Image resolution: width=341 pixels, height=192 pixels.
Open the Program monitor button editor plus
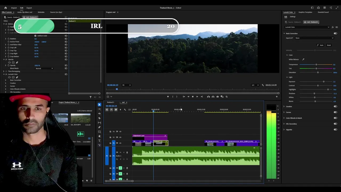[277, 97]
